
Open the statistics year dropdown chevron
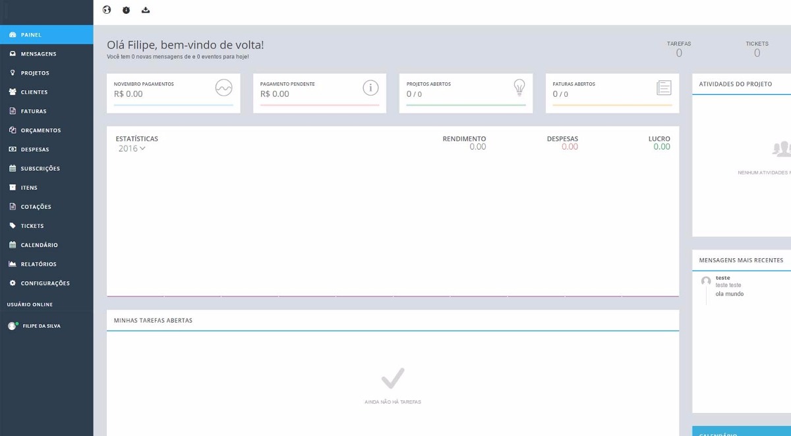tap(142, 148)
